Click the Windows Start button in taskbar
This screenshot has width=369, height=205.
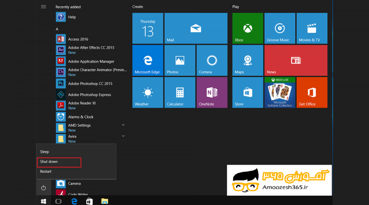click(x=44, y=201)
